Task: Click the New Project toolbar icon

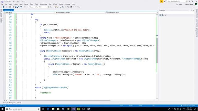Action: pyautogui.click(x=10, y=7)
